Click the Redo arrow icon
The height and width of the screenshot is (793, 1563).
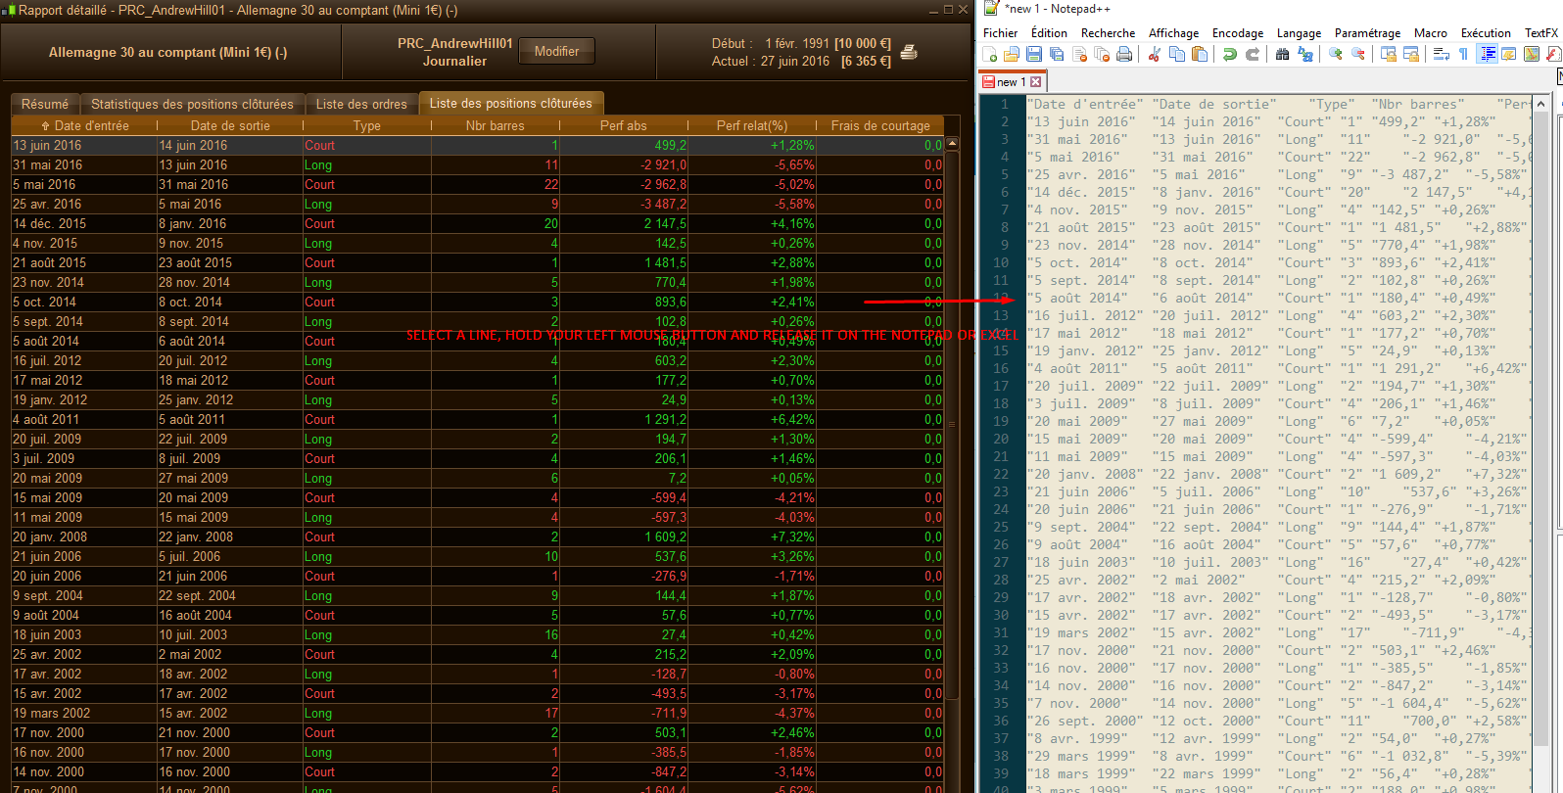click(x=1253, y=55)
